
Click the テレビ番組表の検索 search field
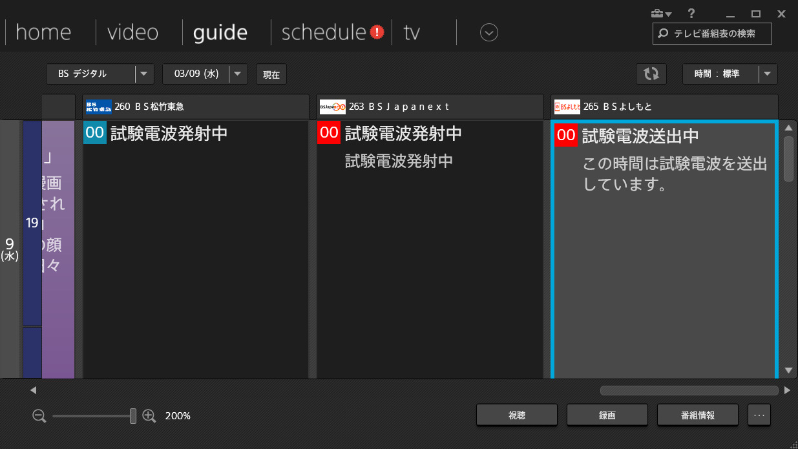click(x=713, y=34)
